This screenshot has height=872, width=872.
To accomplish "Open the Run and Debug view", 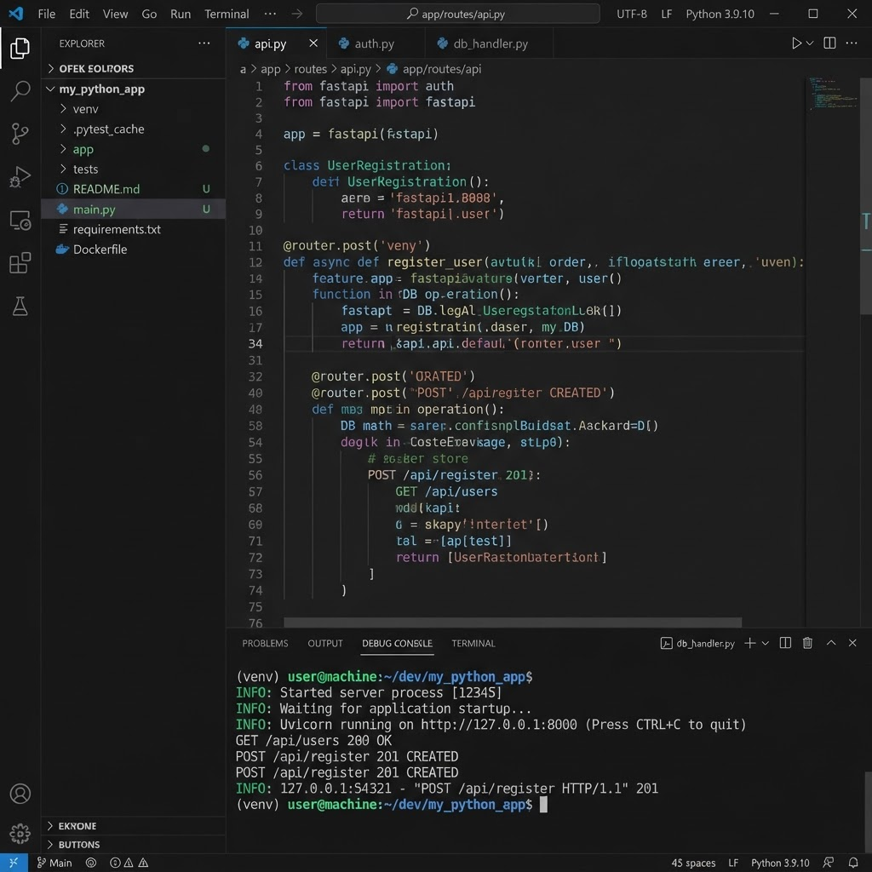I will click(x=20, y=177).
